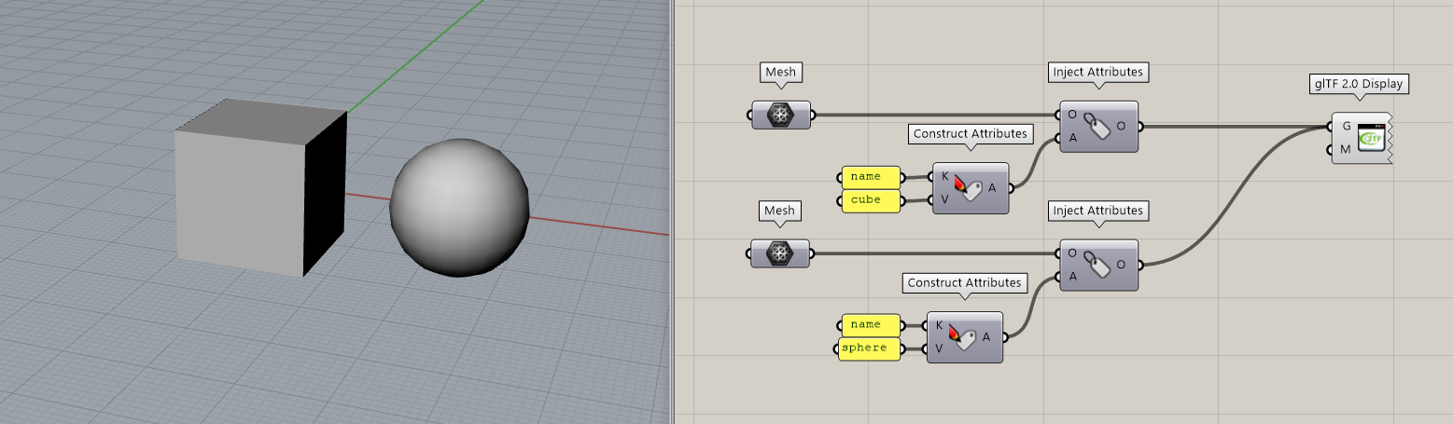The width and height of the screenshot is (1453, 424).
Task: Select Construct Attributes icon fed by sphere panel
Action: coord(964,336)
